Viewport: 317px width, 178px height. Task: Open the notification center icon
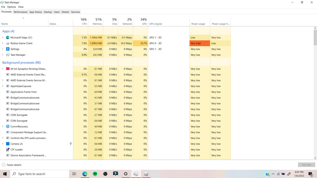pyautogui.click(x=311, y=174)
